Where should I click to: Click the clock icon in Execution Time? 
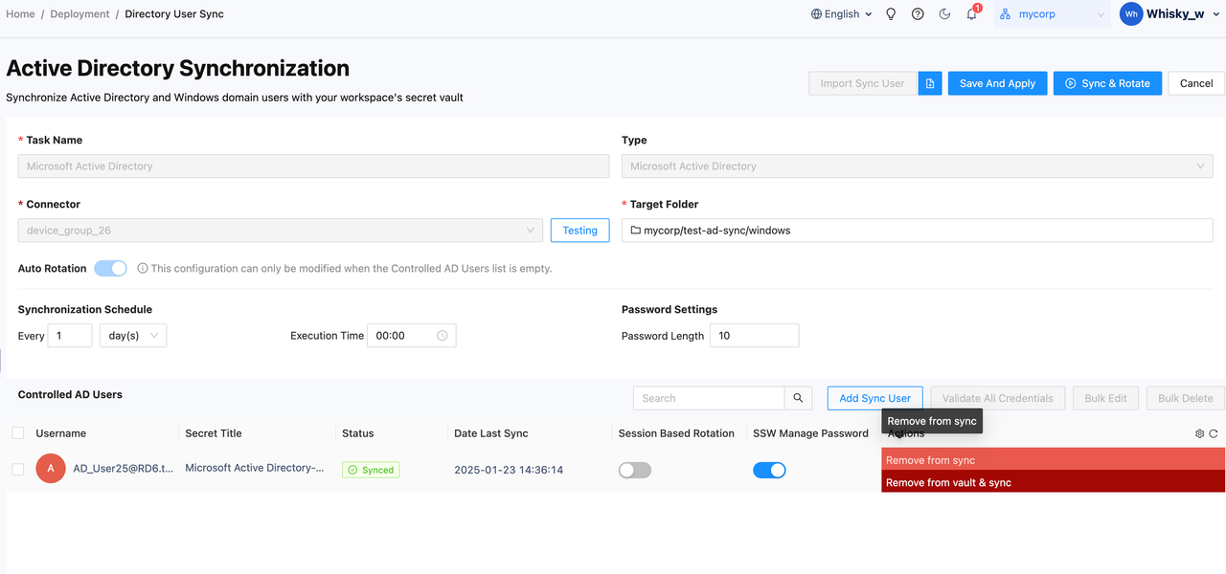[x=443, y=336]
